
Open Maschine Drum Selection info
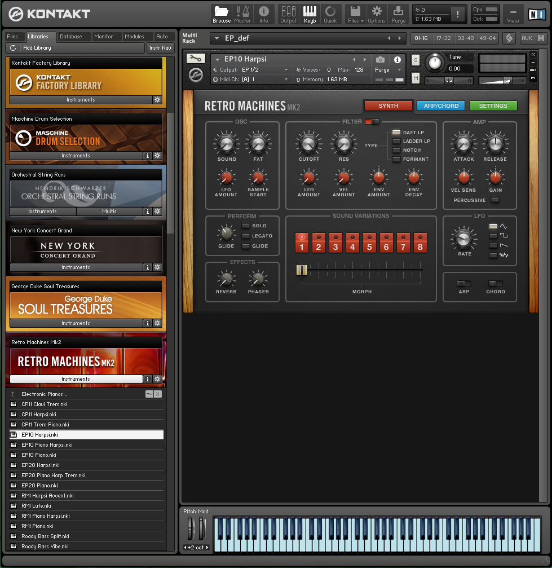[147, 156]
